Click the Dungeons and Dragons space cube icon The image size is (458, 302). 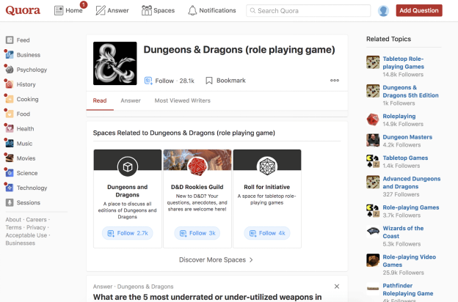[128, 166]
